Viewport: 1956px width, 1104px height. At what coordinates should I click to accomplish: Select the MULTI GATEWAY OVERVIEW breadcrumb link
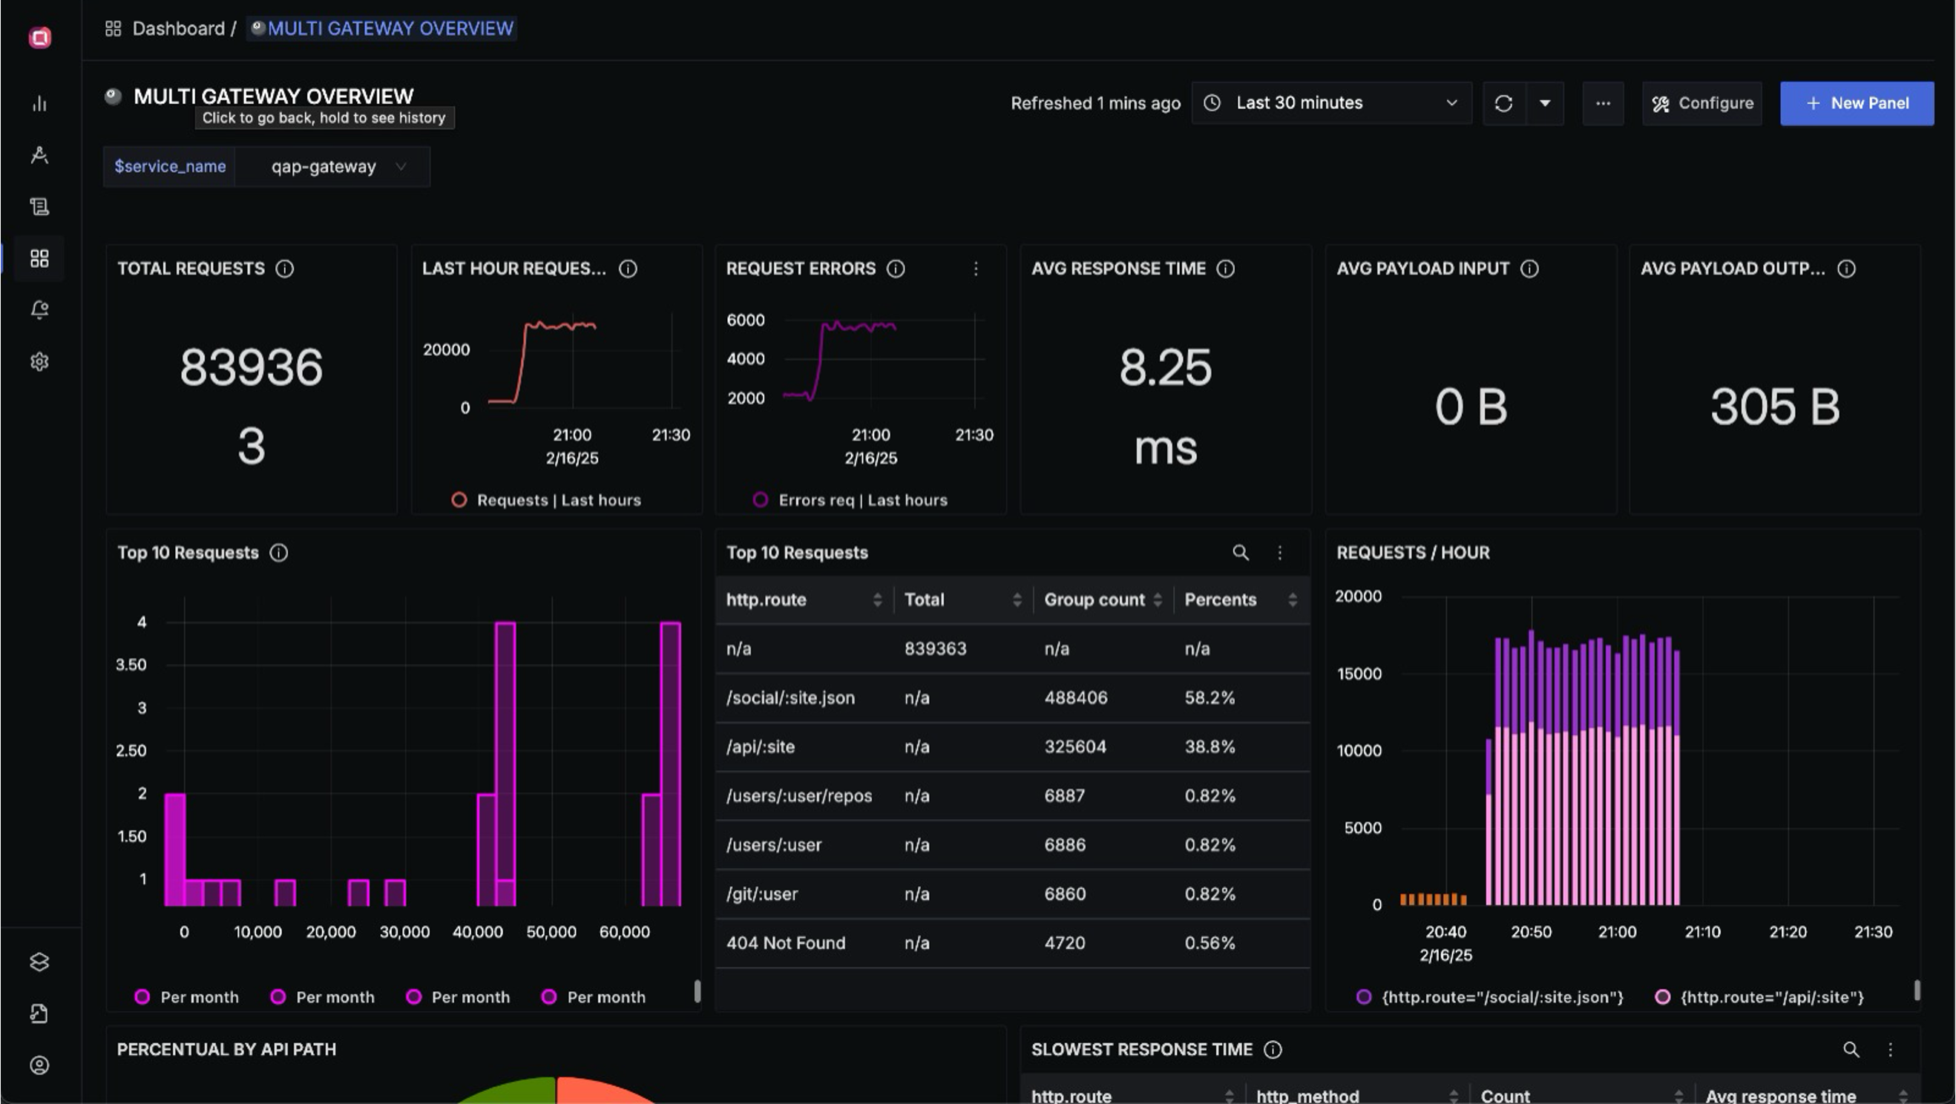390,28
